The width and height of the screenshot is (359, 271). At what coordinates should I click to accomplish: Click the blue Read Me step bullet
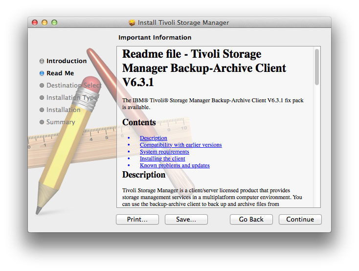click(42, 73)
